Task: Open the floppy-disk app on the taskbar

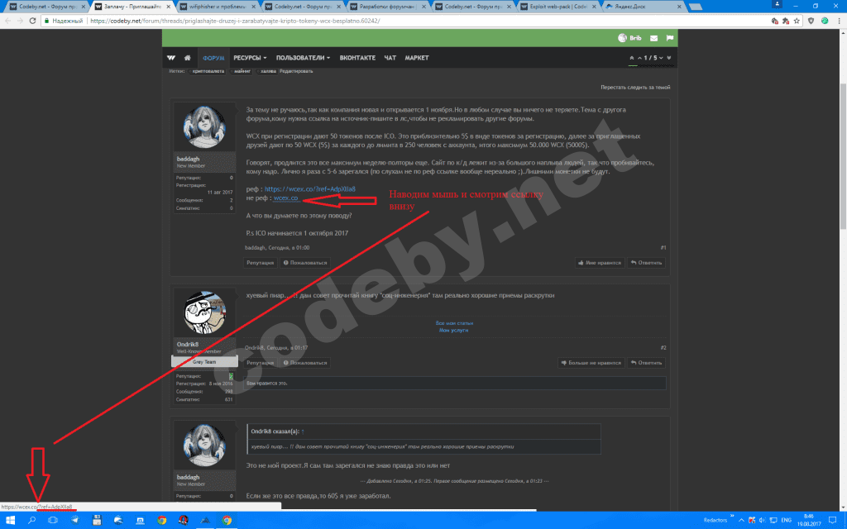Action: (x=97, y=521)
